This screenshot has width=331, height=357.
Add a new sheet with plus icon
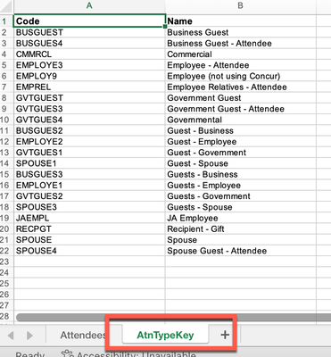pos(225,335)
